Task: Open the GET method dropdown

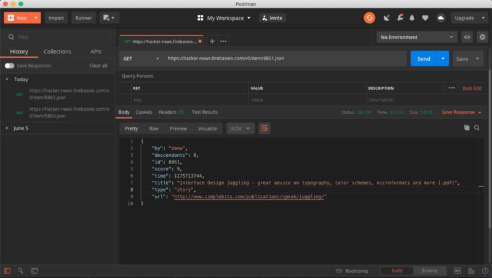Action: pos(138,58)
